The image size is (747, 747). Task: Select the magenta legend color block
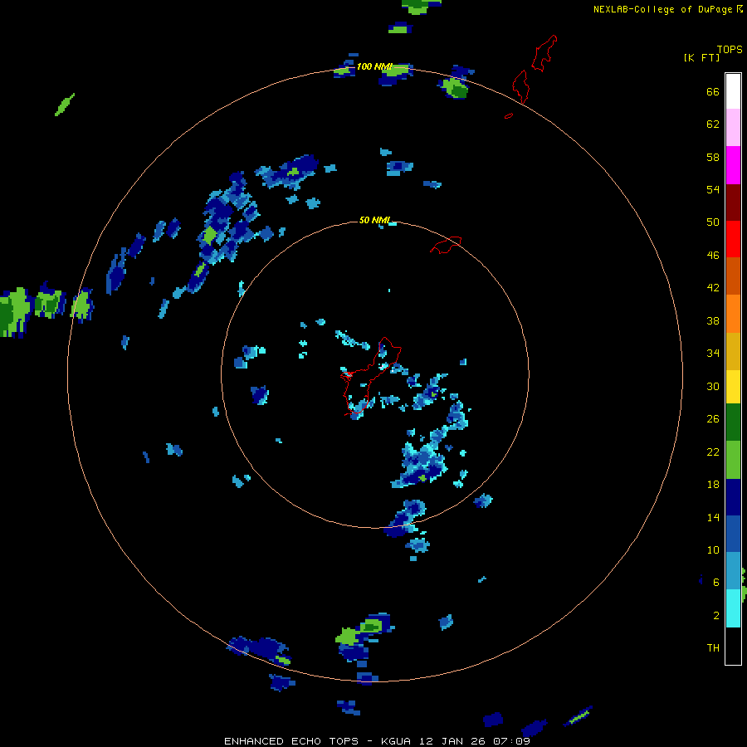(733, 165)
